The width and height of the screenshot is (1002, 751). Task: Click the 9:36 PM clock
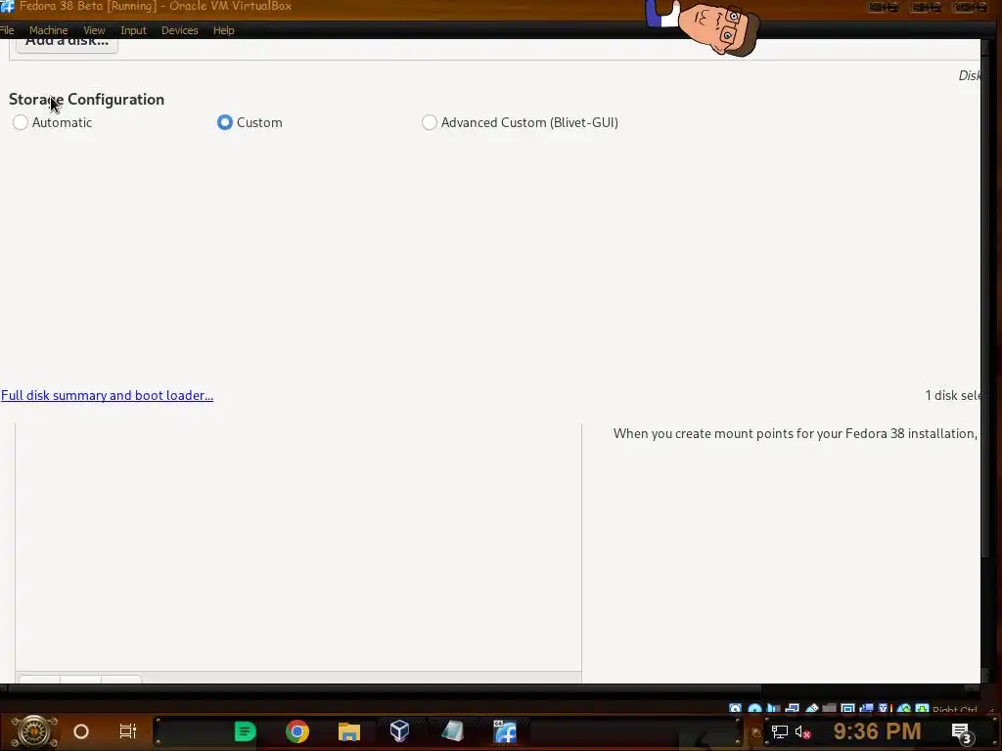point(878,731)
